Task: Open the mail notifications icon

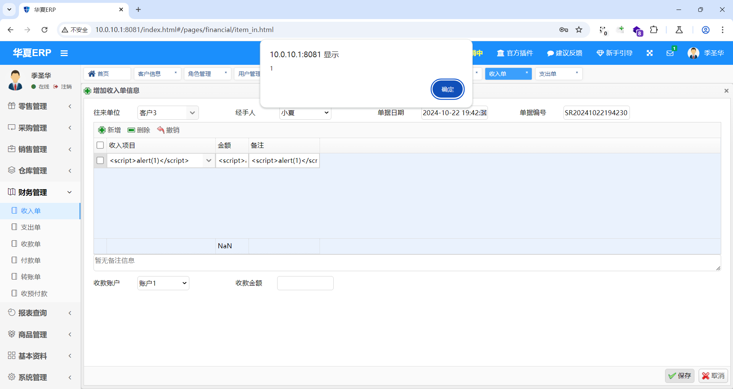Action: click(x=670, y=53)
